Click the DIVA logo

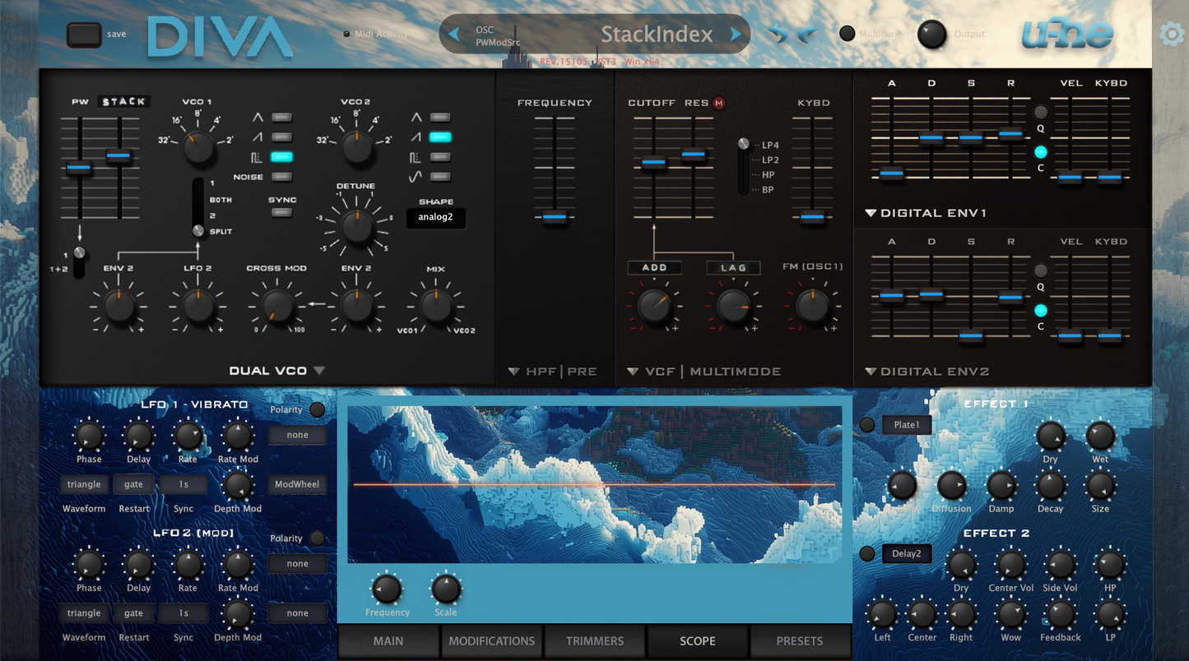click(x=220, y=37)
